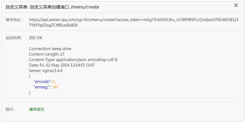Click the Content-Type application/json header line
Viewport: 246px width, 123px height.
coord(73,60)
